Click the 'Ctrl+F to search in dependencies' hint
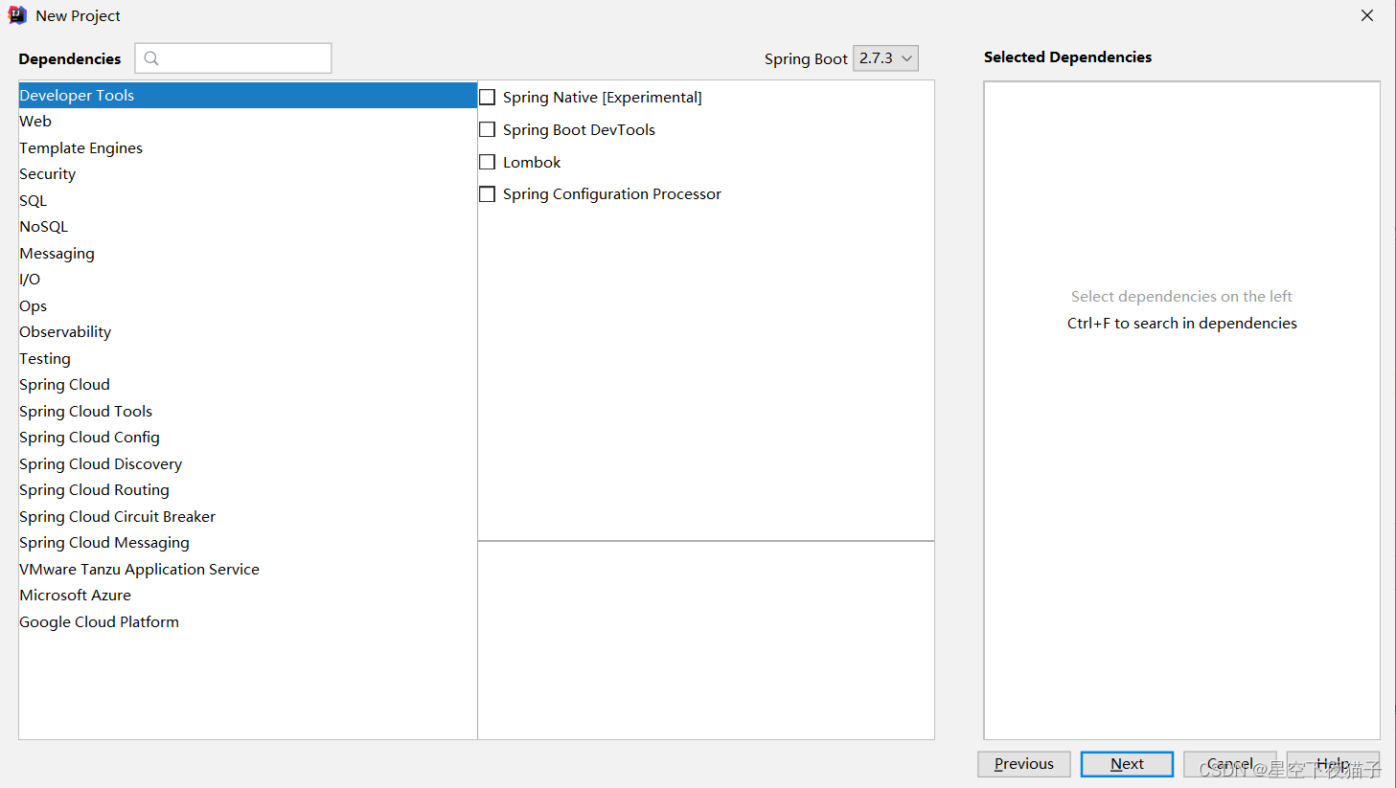Screen dimensions: 1396x788 pyautogui.click(x=1182, y=324)
